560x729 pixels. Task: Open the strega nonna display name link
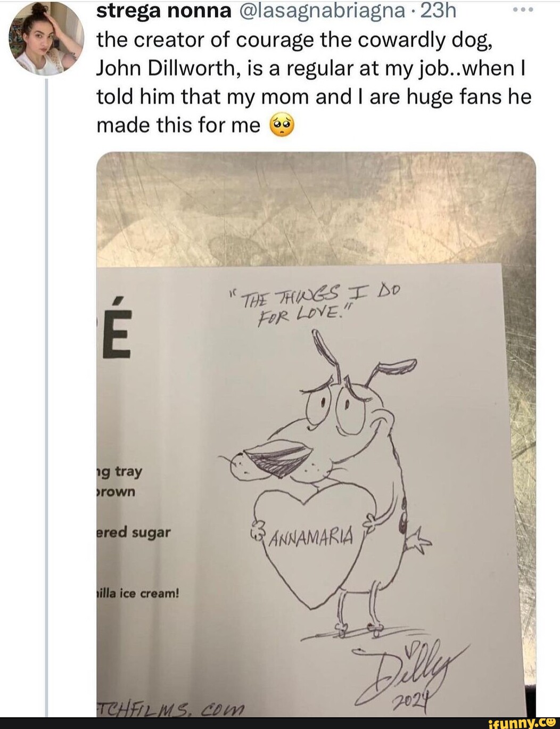(x=164, y=11)
